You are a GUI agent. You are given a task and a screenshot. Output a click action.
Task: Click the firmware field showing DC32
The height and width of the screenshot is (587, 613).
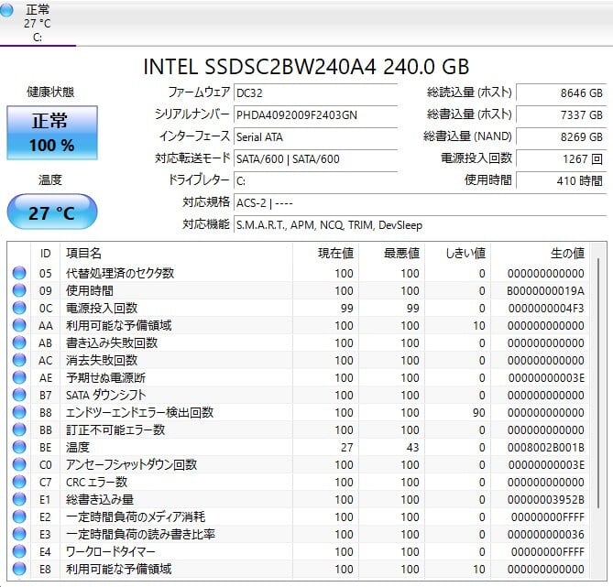tap(314, 92)
